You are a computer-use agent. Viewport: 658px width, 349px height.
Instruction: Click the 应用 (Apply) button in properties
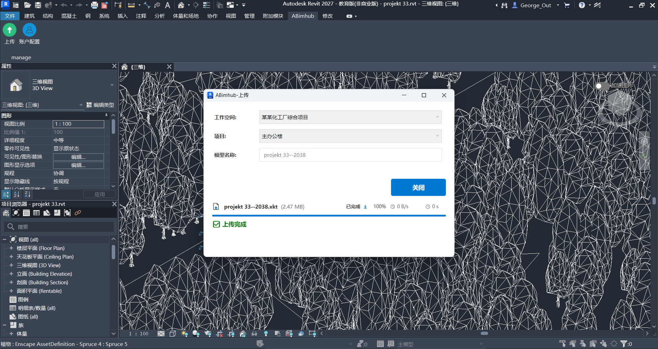[x=100, y=194]
